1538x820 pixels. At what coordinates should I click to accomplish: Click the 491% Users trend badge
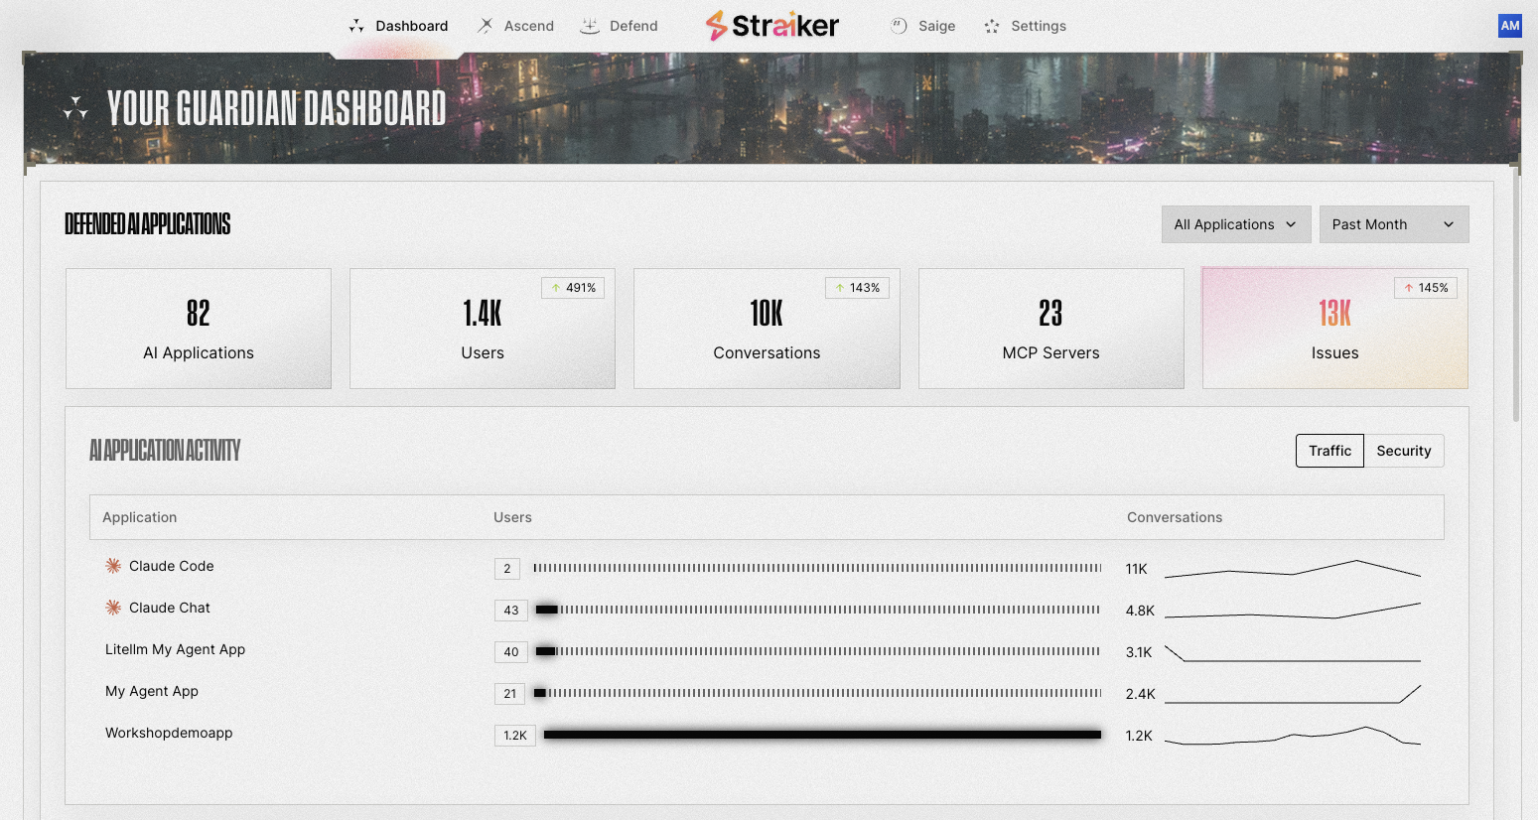point(573,288)
